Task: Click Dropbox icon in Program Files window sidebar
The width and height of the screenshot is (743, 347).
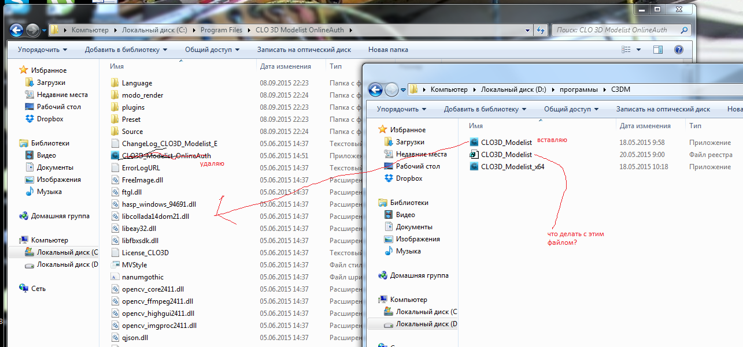Action: point(31,119)
